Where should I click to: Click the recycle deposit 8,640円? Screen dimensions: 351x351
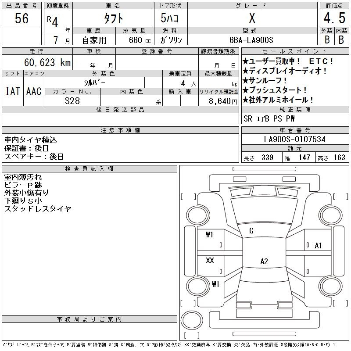pyautogui.click(x=223, y=101)
